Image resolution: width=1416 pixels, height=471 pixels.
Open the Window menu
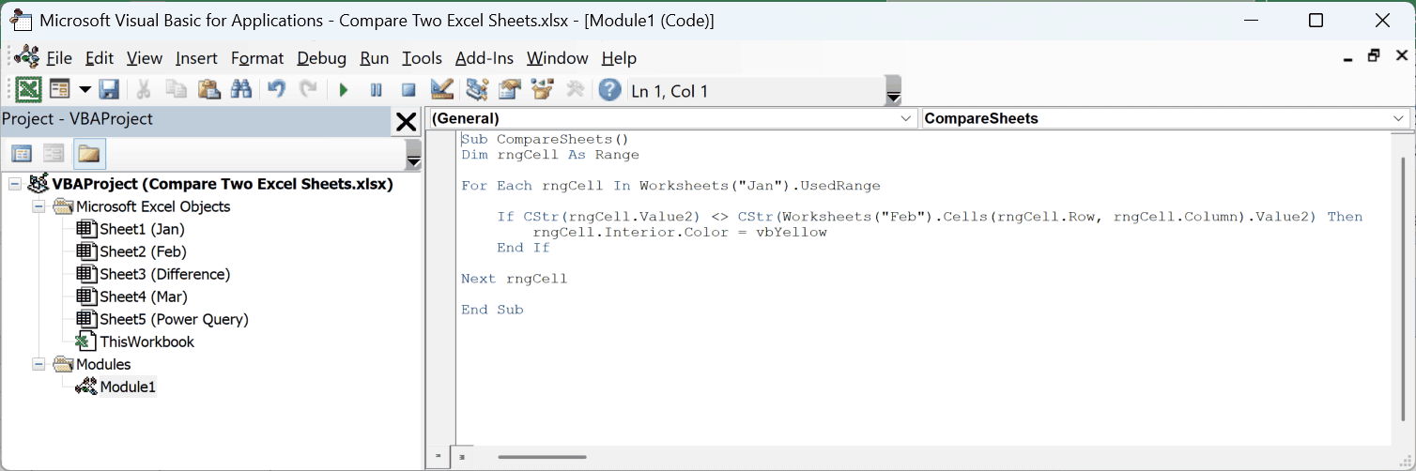tap(557, 58)
